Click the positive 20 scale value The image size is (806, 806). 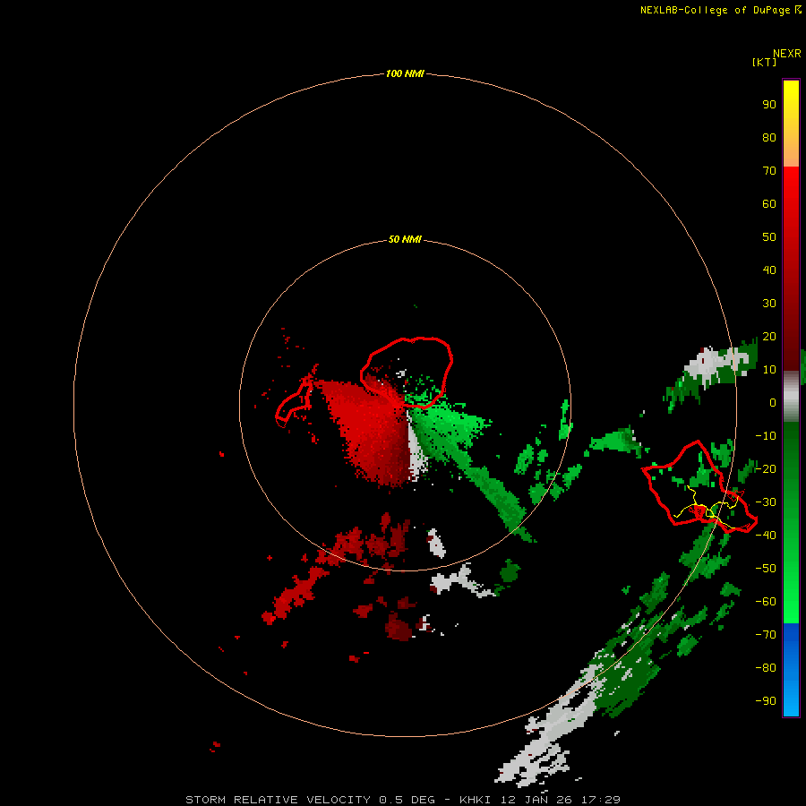(769, 336)
